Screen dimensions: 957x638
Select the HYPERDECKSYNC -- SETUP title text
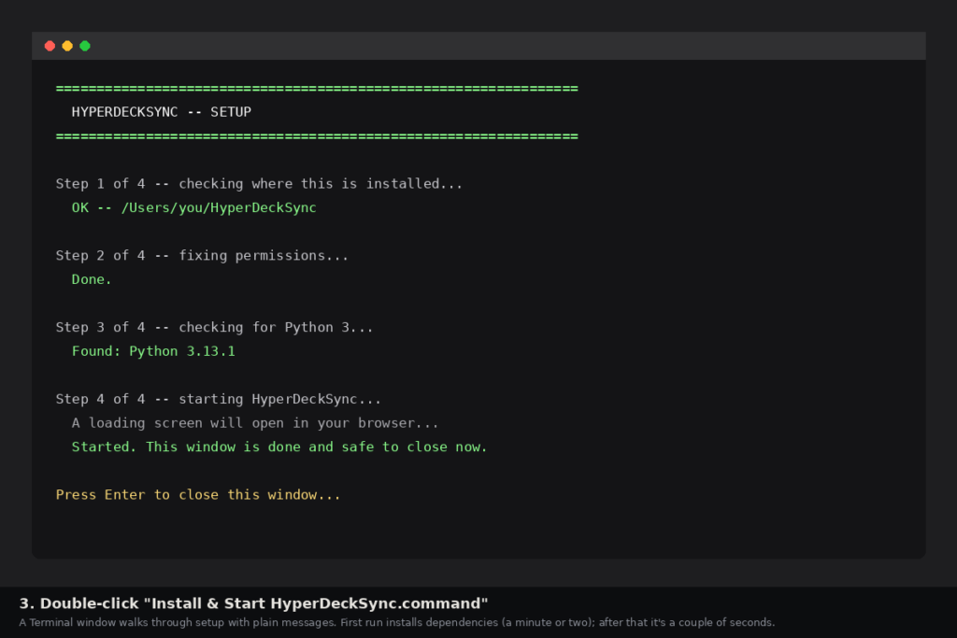pos(161,112)
